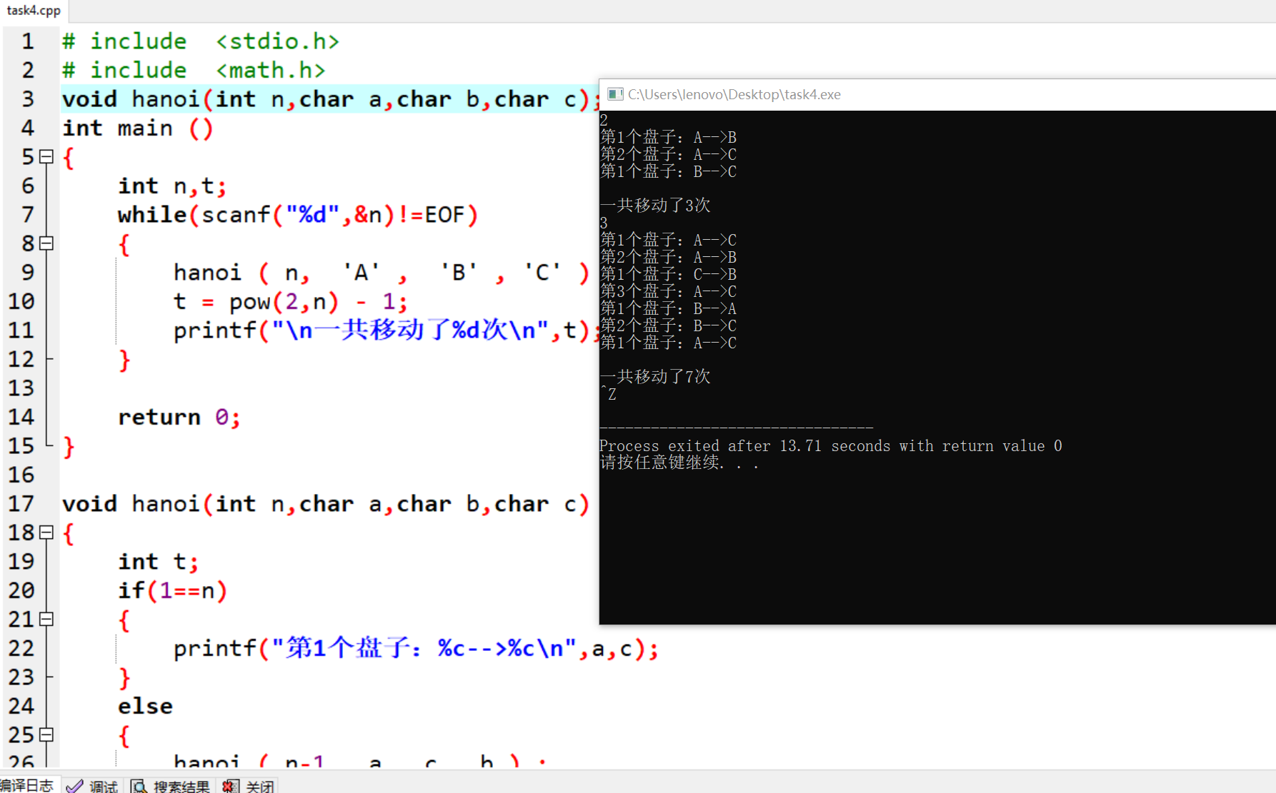Click the 关闭 bottom tab
This screenshot has width=1276, height=793.
coord(249,786)
